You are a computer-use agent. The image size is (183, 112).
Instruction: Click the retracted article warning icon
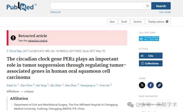[x=13, y=38]
